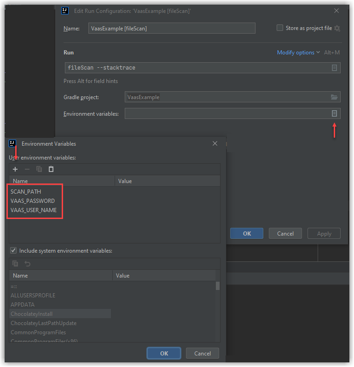The height and width of the screenshot is (367, 354).
Task: Select the CommonProgramFiles system variable
Action: [112, 332]
